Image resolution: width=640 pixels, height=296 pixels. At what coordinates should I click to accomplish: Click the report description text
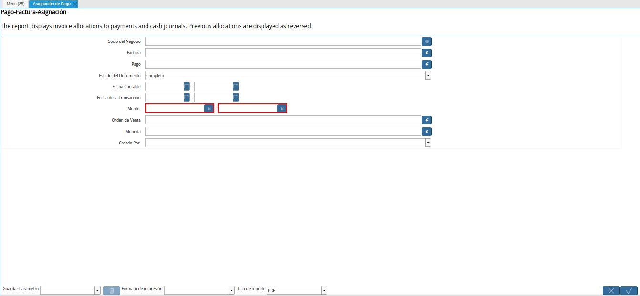pyautogui.click(x=157, y=26)
